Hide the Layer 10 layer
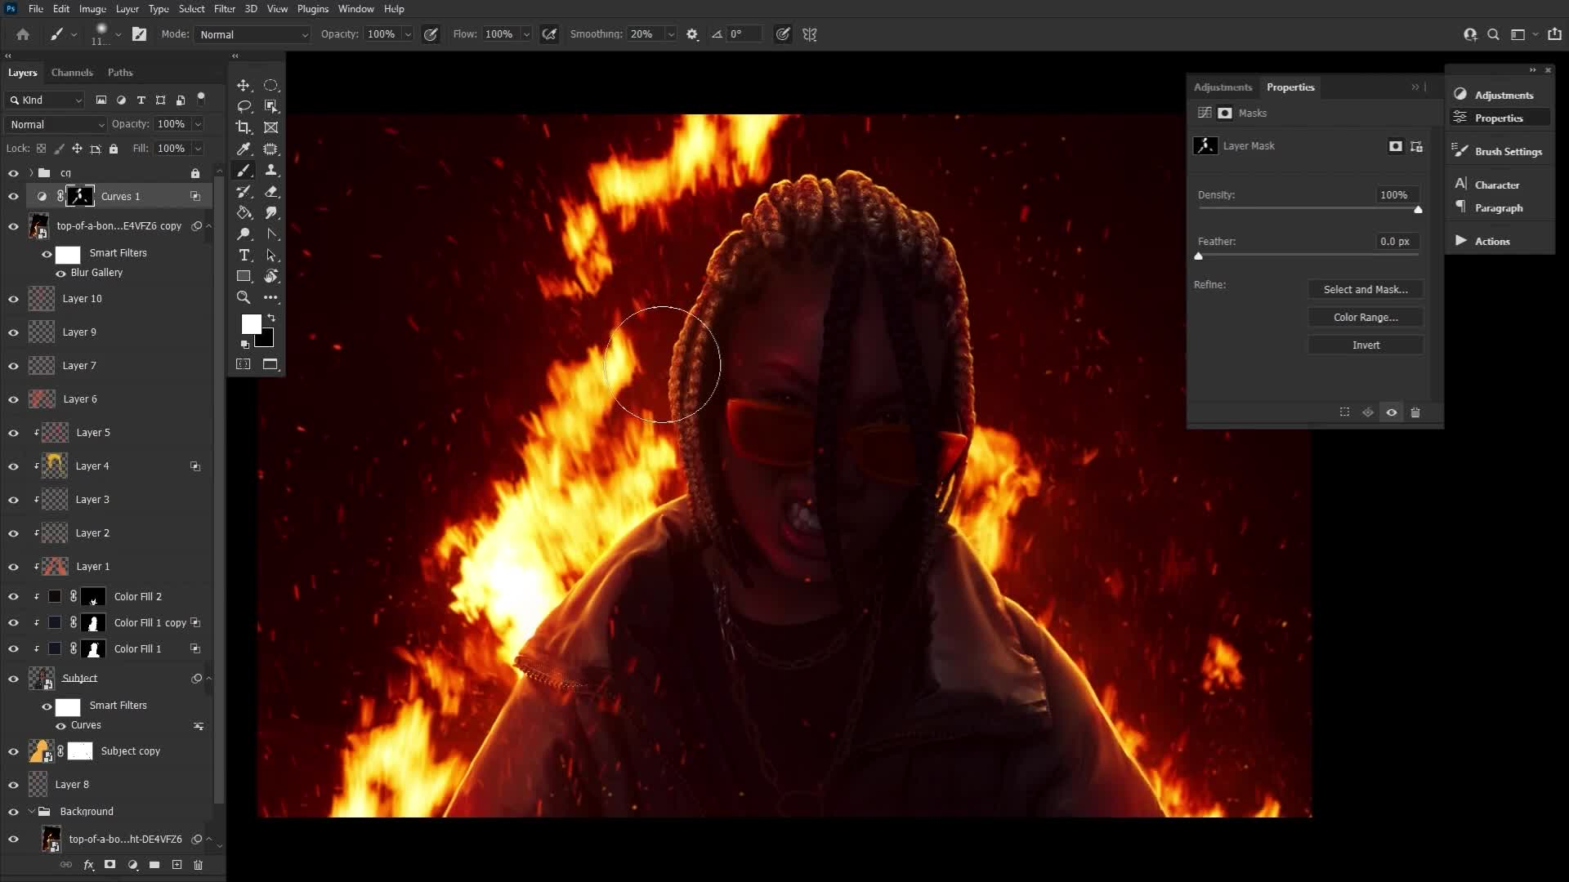This screenshot has width=1569, height=882. tap(13, 299)
